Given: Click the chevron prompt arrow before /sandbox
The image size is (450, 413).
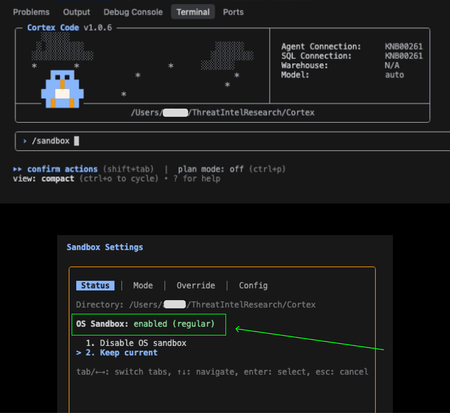Looking at the screenshot, I should pyautogui.click(x=25, y=141).
